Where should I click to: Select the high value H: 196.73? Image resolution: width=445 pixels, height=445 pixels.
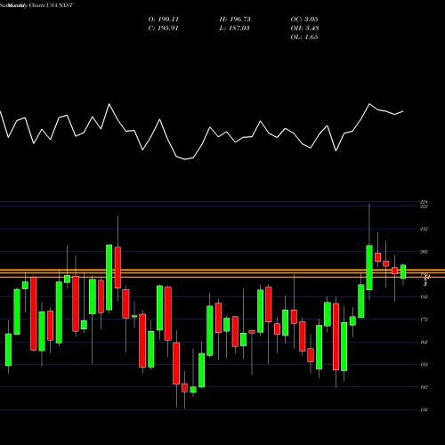(x=235, y=20)
